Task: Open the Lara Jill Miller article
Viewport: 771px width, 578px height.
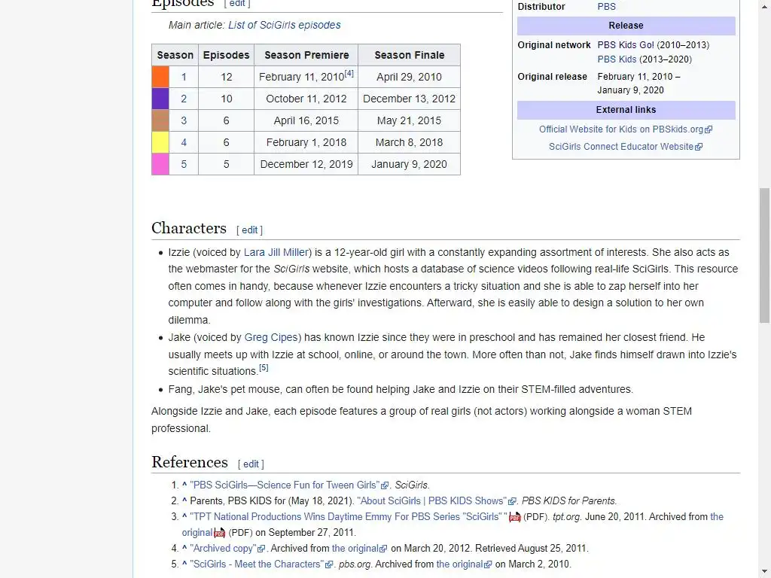Action: pyautogui.click(x=276, y=252)
